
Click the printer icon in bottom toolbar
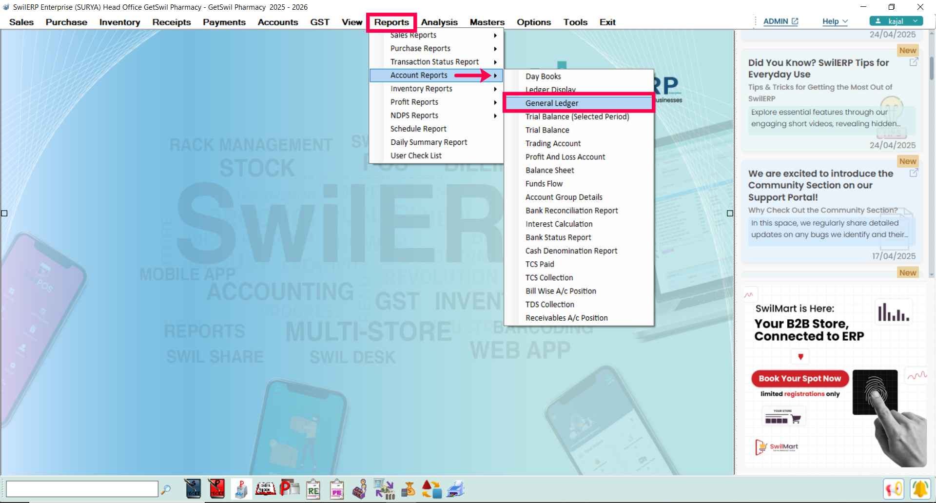click(x=455, y=489)
